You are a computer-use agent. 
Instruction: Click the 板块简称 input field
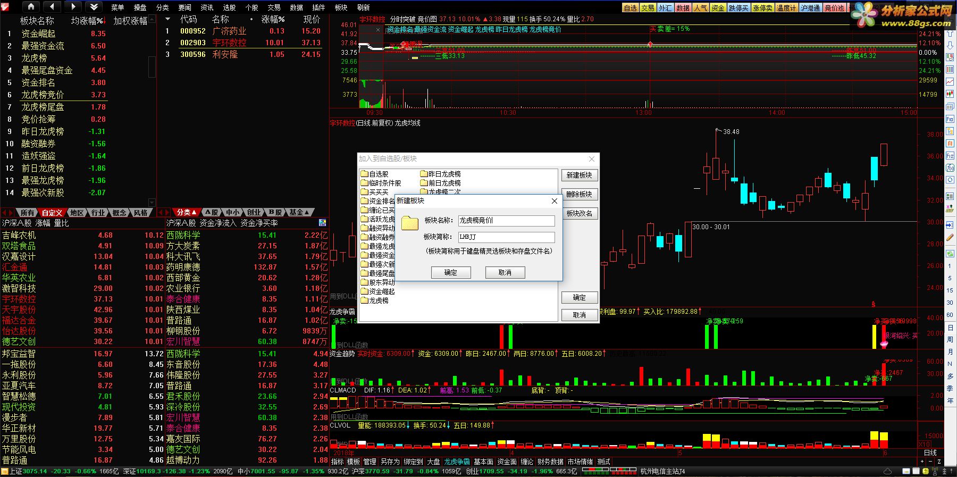(x=506, y=237)
